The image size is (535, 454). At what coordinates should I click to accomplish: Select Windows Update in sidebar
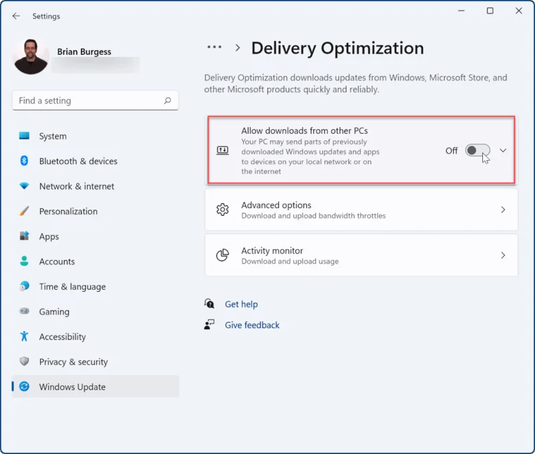click(x=96, y=386)
